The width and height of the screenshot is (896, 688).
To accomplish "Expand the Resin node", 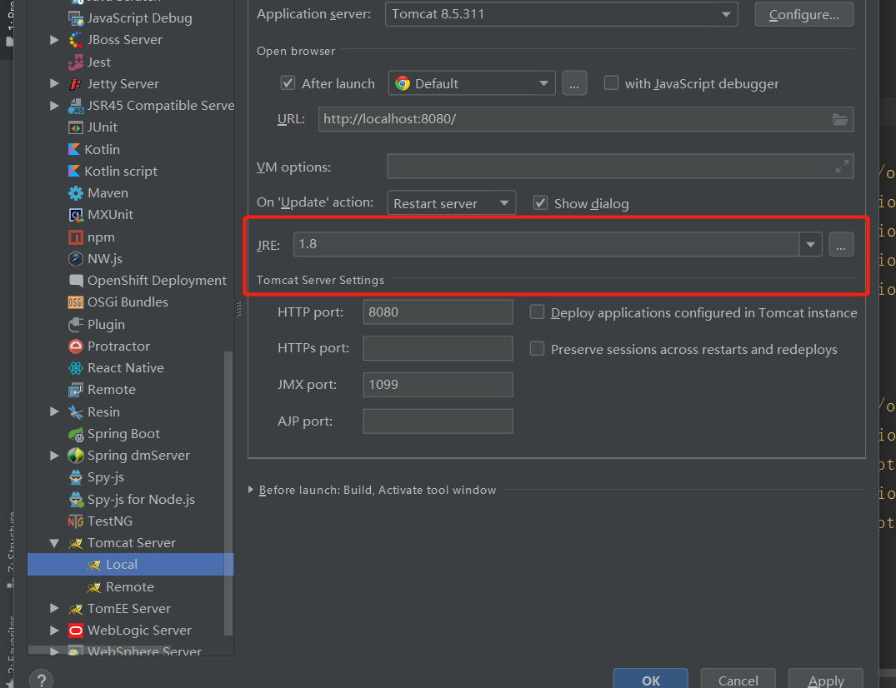I will pyautogui.click(x=54, y=411).
